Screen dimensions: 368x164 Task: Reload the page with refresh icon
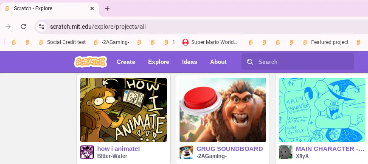(23, 27)
